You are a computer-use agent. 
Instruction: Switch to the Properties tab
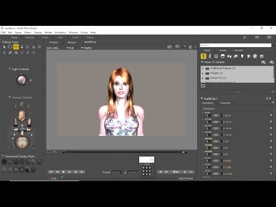tap(225, 103)
